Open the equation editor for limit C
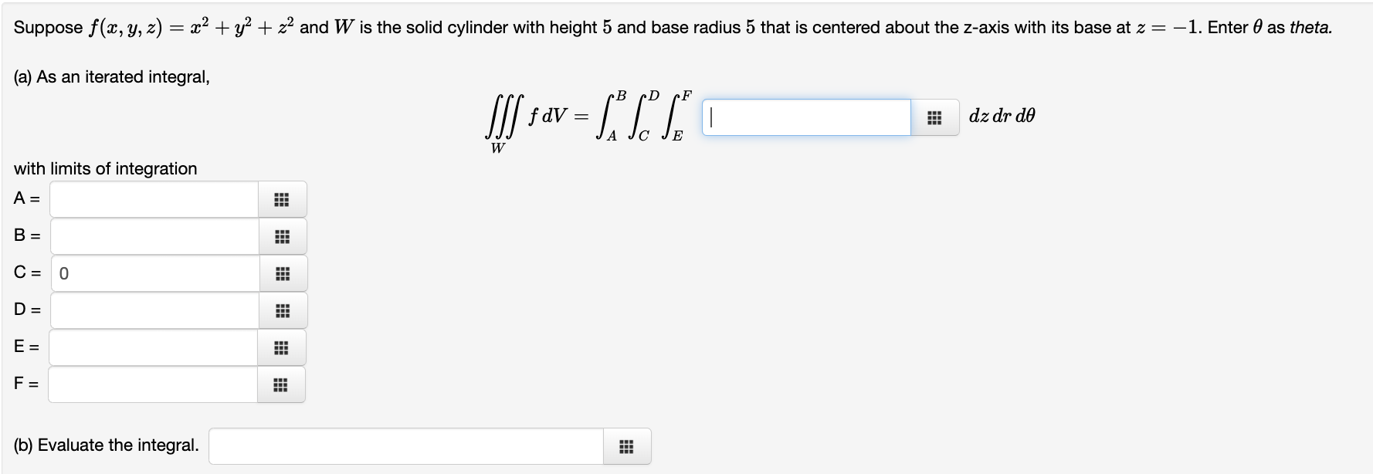The width and height of the screenshot is (1373, 474). 281,273
